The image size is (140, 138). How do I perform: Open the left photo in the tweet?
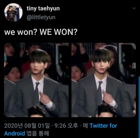click(36, 80)
